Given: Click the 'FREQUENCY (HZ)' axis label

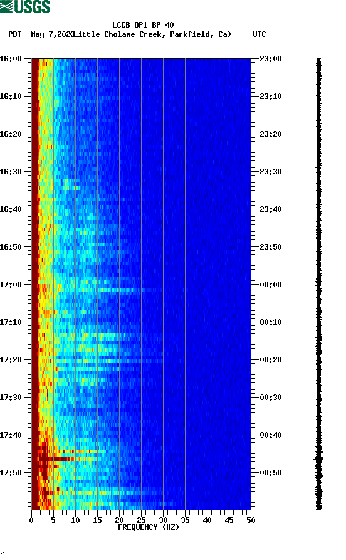Looking at the screenshot, I should click(x=149, y=527).
